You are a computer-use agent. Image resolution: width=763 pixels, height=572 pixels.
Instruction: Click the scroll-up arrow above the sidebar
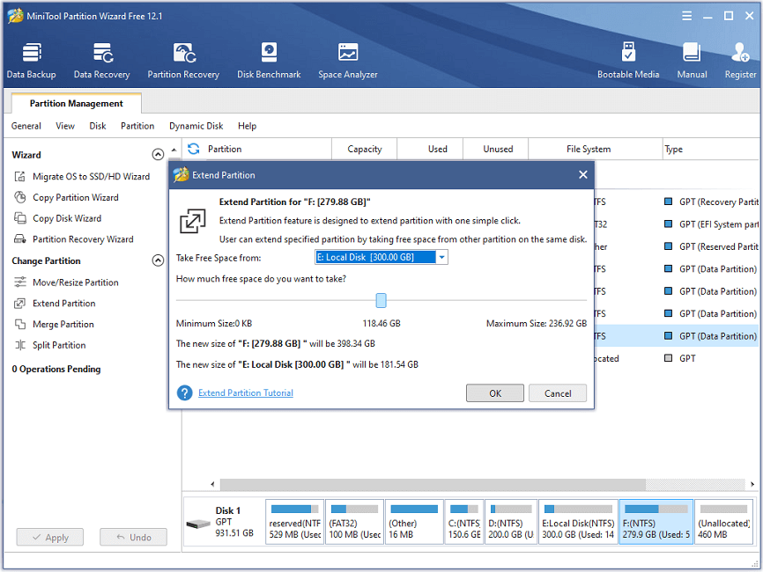[174, 150]
